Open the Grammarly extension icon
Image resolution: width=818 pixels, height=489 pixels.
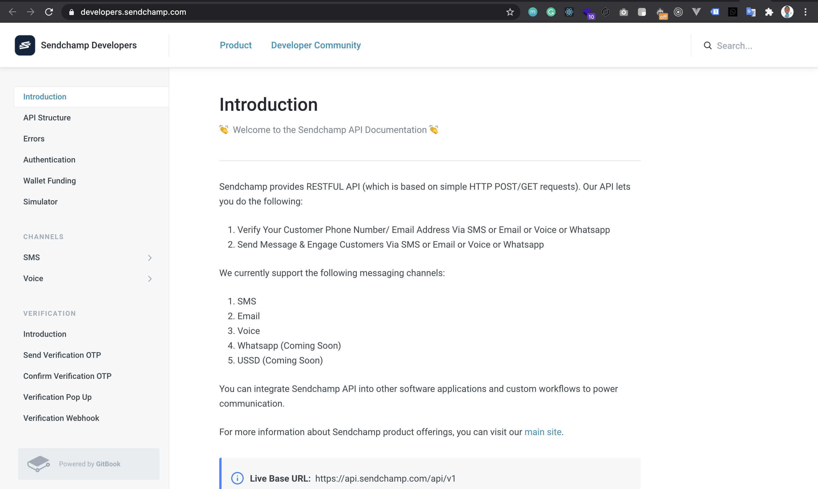tap(551, 12)
